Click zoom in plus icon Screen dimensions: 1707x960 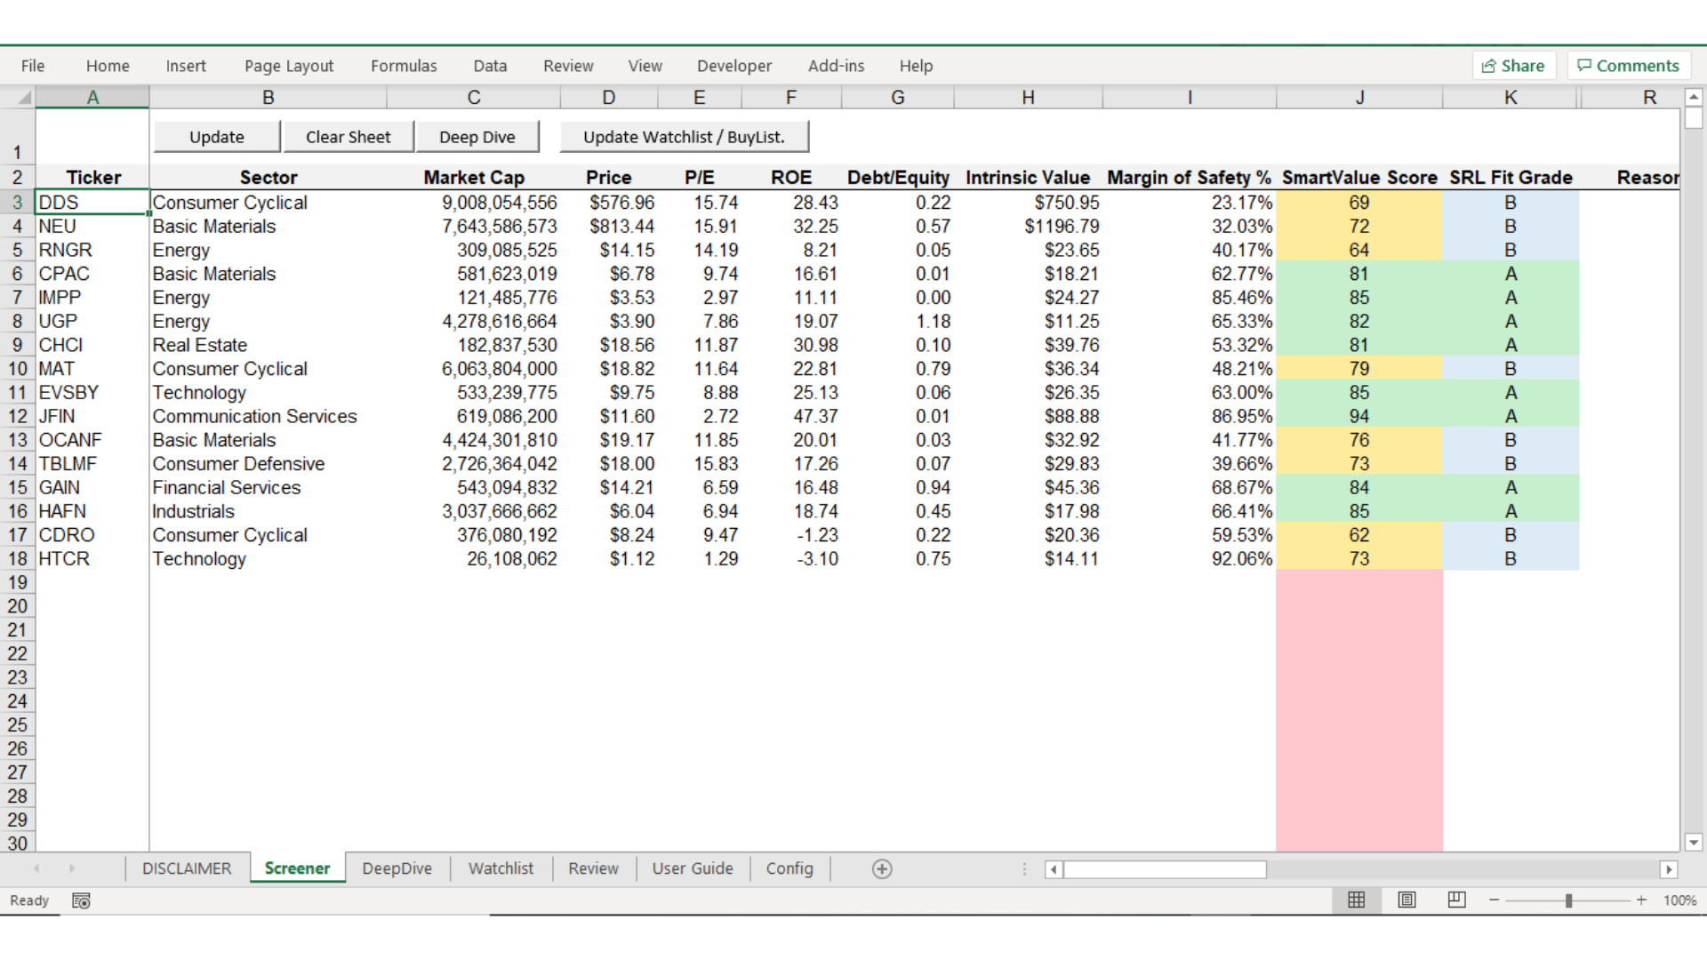click(1641, 900)
